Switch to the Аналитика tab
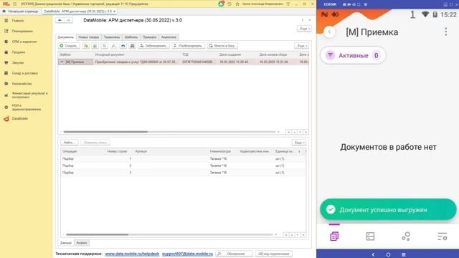 pos(169,37)
